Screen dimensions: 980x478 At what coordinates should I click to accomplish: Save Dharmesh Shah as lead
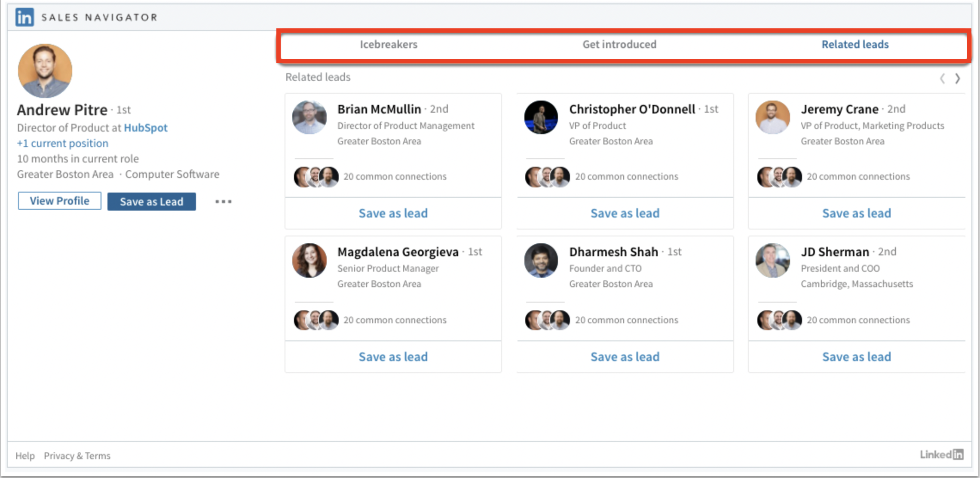[x=625, y=357]
